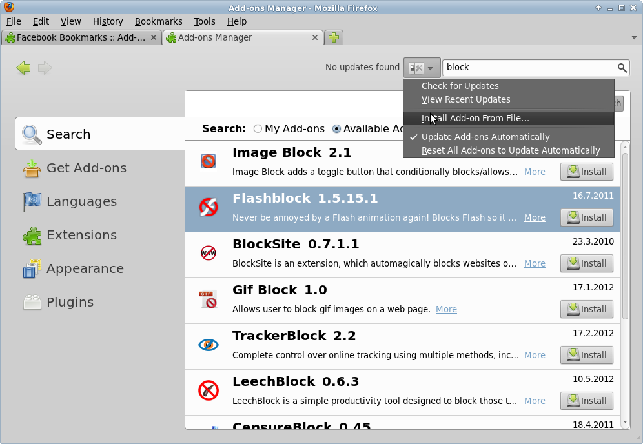Click More link for LeechBlock
Viewport: 643px width, 444px height.
point(535,401)
